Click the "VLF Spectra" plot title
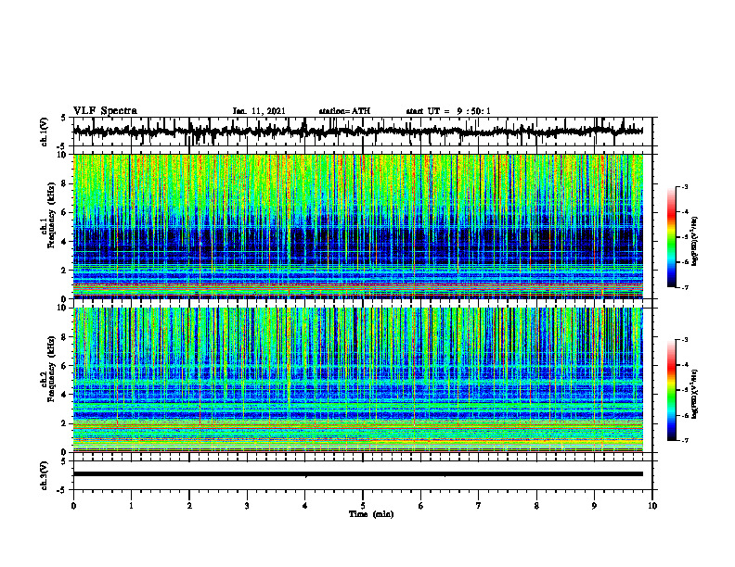The image size is (735, 567). coord(105,111)
